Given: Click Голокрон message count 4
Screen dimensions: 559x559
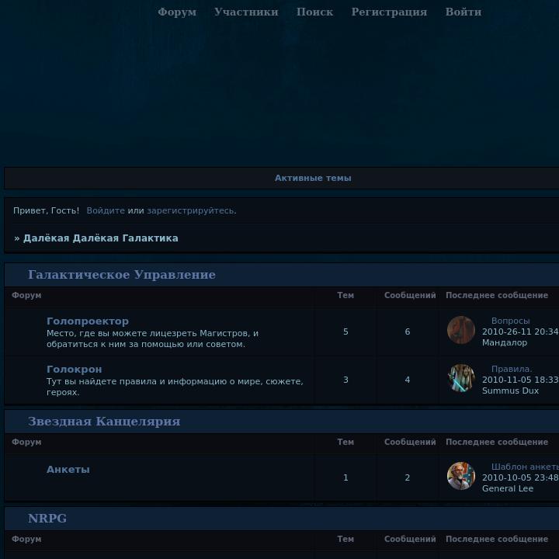Looking at the screenshot, I should point(407,380).
